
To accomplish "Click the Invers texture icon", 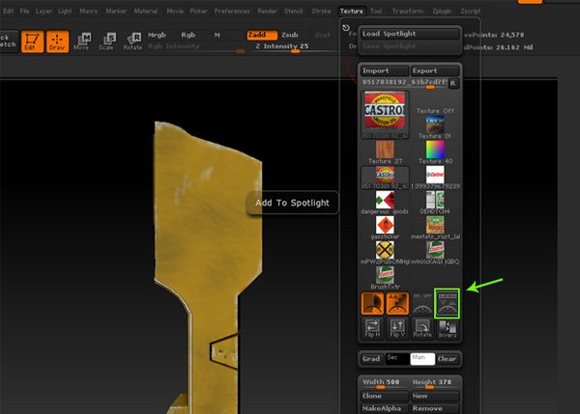I will (x=448, y=328).
